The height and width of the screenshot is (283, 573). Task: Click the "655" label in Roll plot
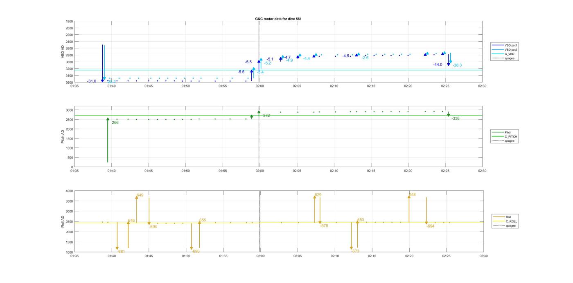click(203, 220)
